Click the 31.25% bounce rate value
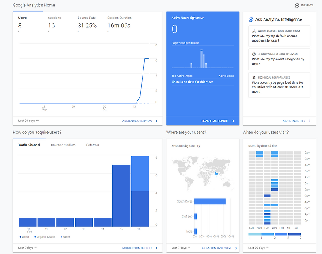This screenshot has width=322, height=254. coord(87,25)
